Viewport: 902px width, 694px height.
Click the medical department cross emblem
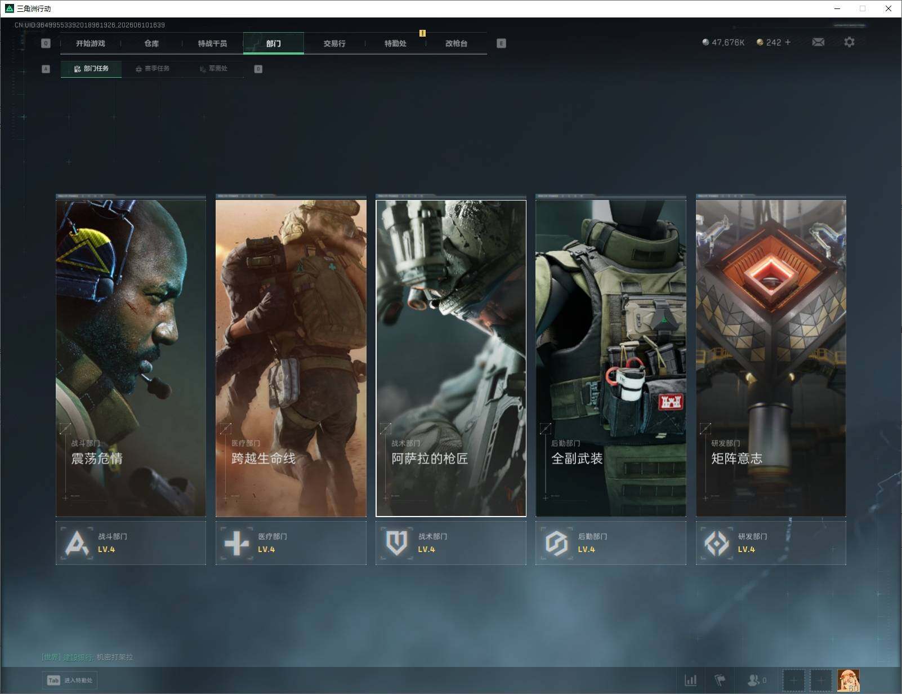tap(236, 544)
